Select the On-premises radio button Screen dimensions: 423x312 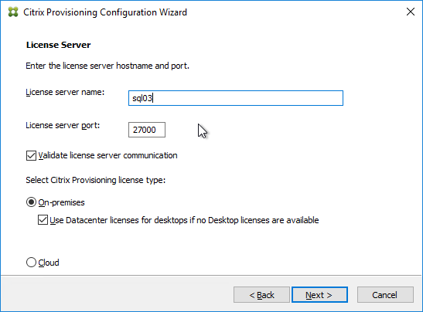[31, 202]
